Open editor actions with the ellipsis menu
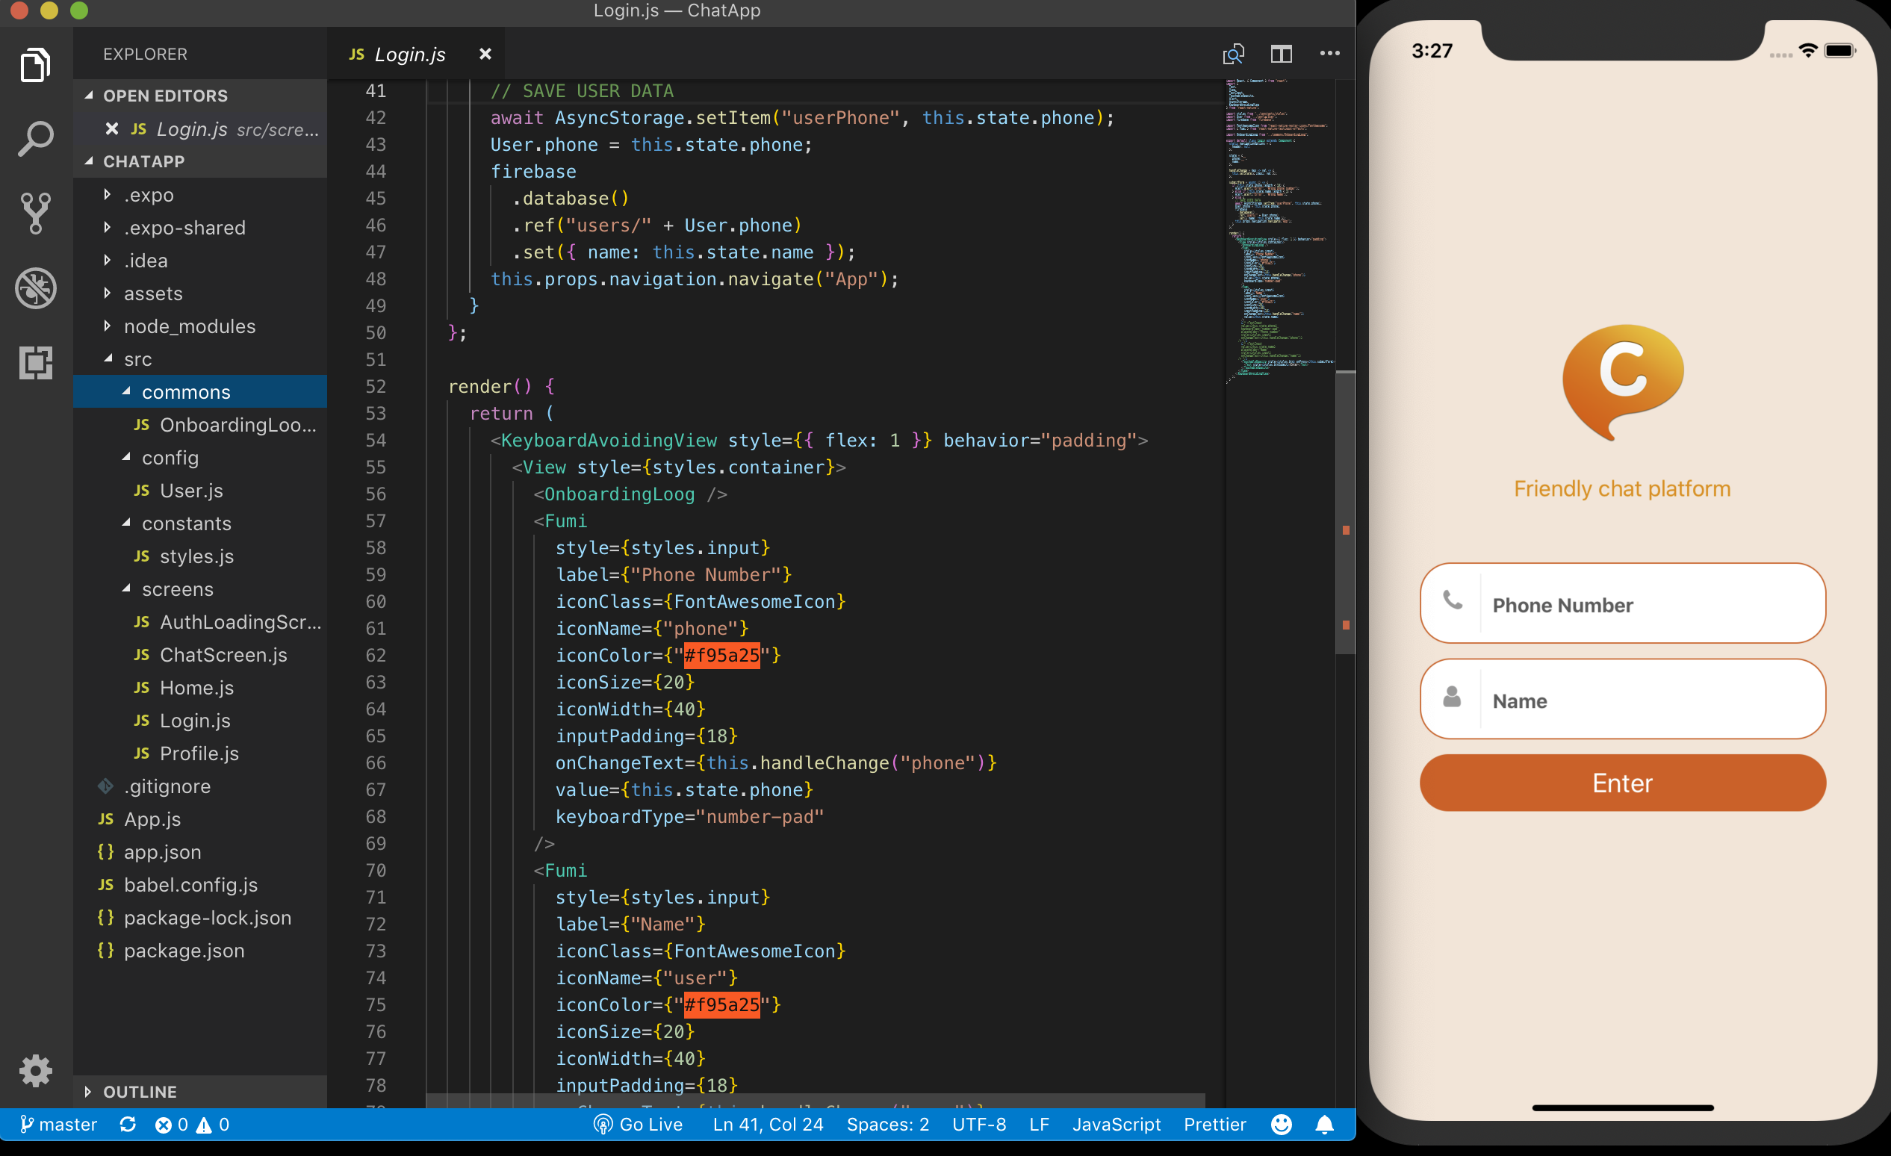 point(1329,53)
